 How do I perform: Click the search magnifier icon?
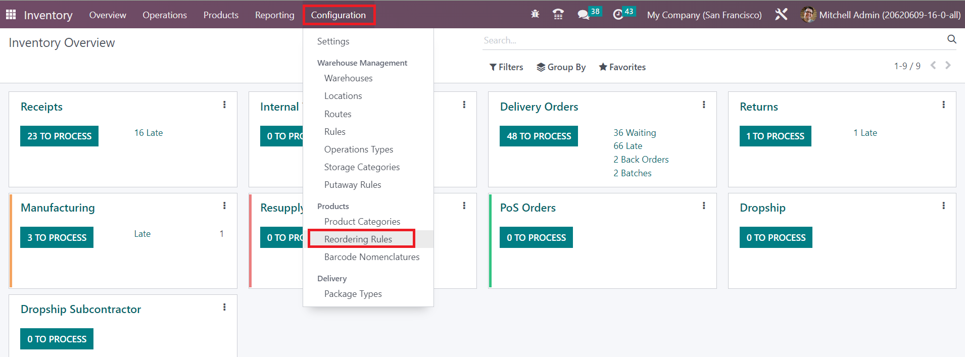point(951,39)
